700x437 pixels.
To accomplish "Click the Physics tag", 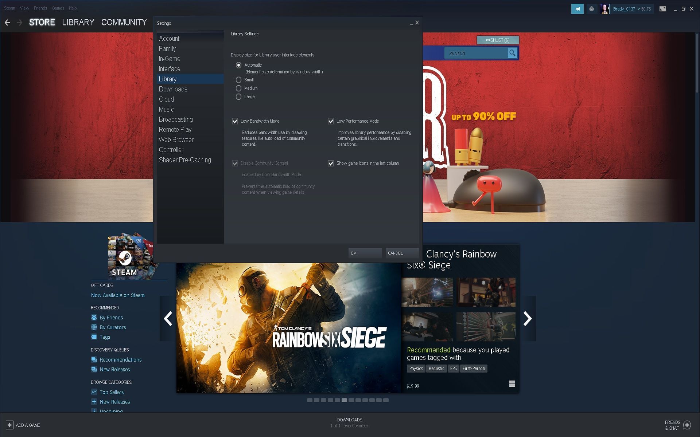I will pos(416,369).
